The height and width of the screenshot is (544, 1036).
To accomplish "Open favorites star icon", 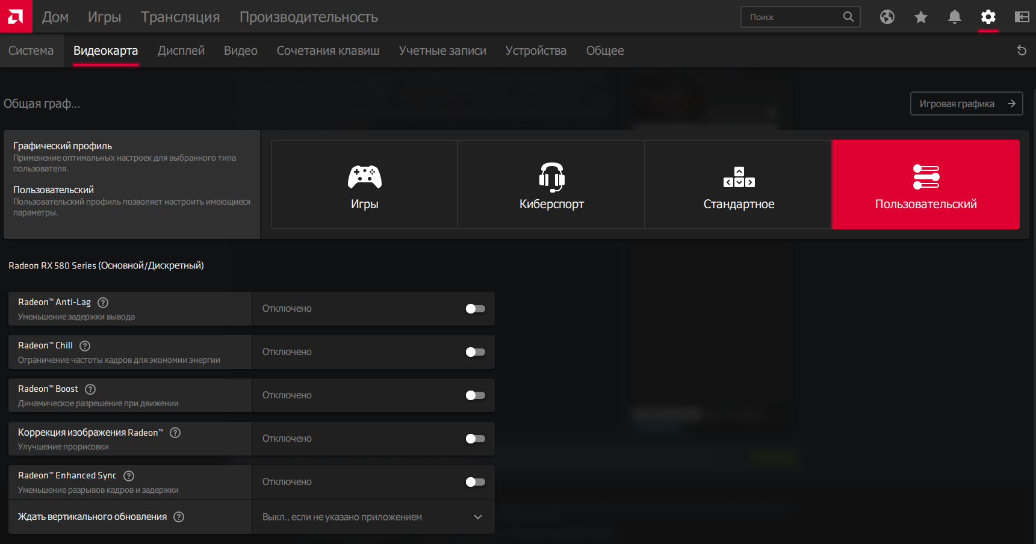I will [921, 17].
